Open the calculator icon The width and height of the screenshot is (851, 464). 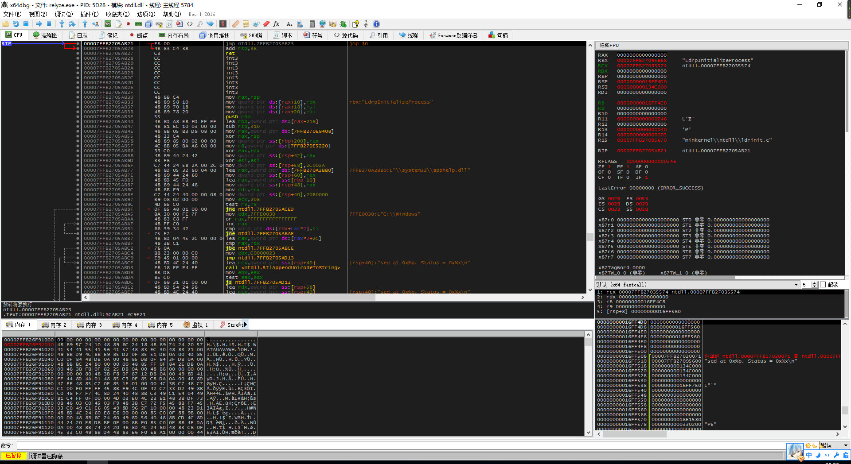312,24
